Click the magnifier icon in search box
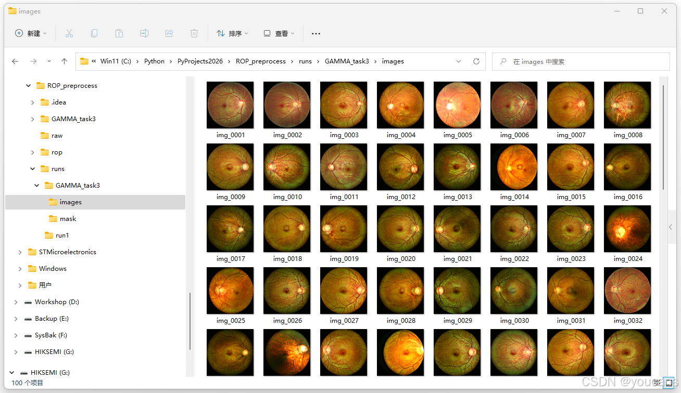The height and width of the screenshot is (393, 681). pos(503,61)
